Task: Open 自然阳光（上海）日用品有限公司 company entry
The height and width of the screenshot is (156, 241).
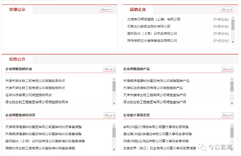Action: 152,33
